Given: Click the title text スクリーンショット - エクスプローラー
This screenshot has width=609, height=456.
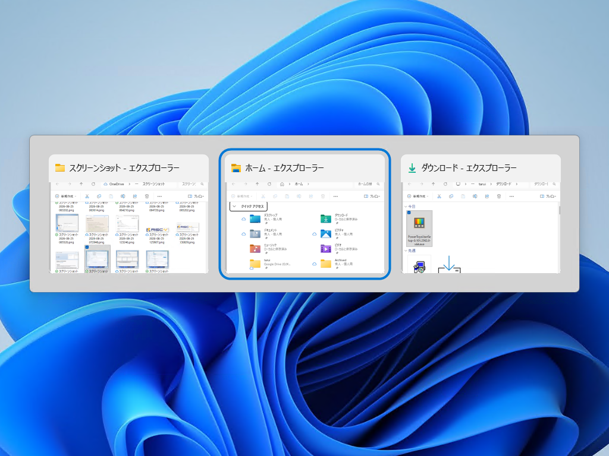Looking at the screenshot, I should [x=124, y=168].
